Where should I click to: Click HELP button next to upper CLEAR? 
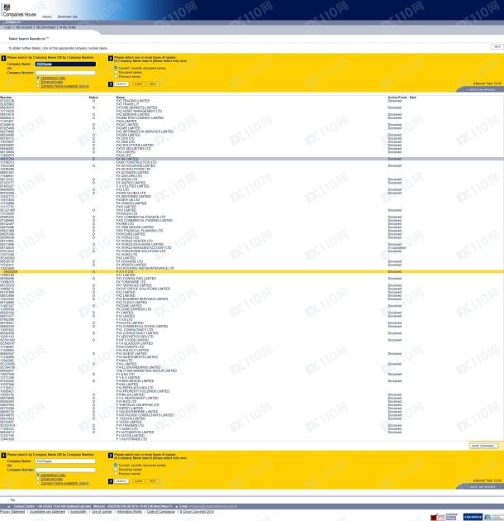[153, 84]
